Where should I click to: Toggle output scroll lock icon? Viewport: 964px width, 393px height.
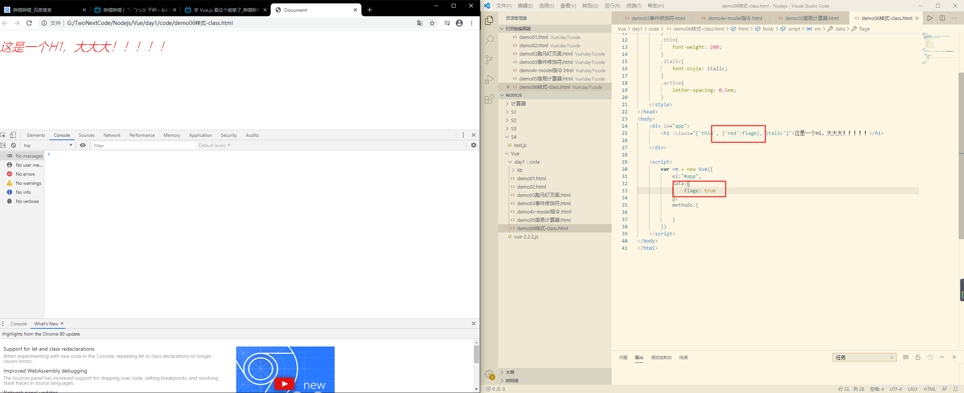coord(918,357)
